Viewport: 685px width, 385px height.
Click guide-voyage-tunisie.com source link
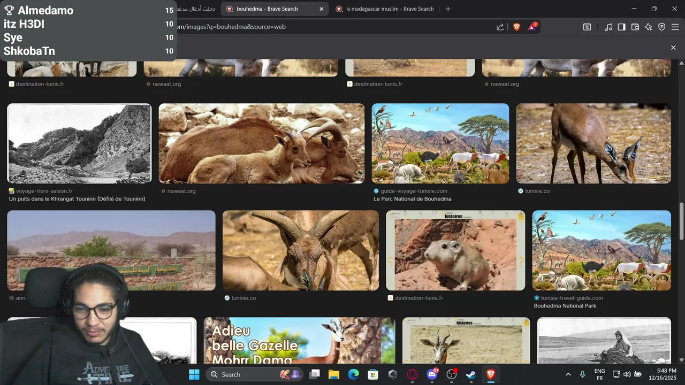pos(414,191)
